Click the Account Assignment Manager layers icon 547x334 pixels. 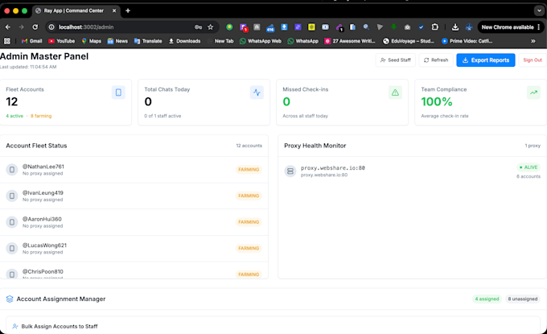click(10, 299)
